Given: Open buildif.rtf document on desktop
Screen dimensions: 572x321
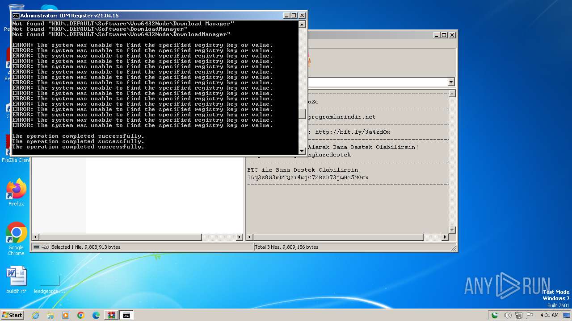Looking at the screenshot, I should tap(16, 280).
